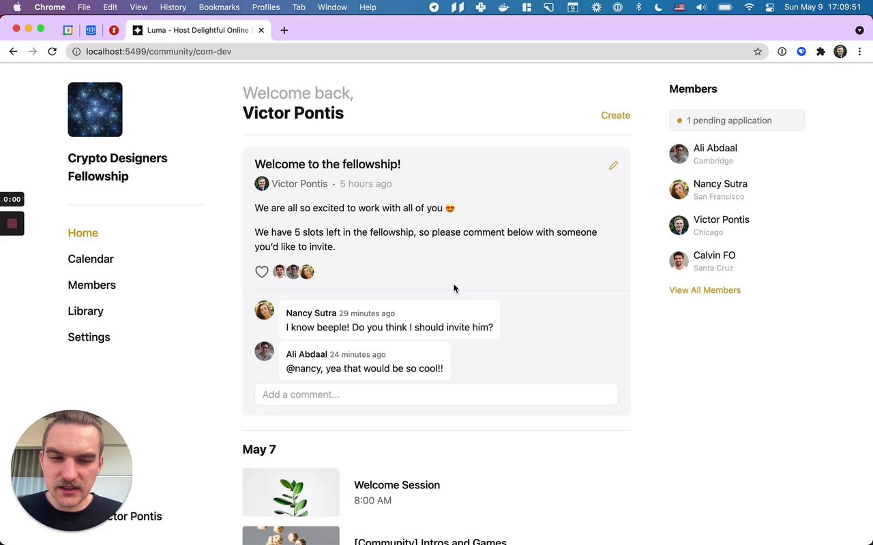
Task: Click the Crypto Designers Fellowship logo image
Action: [x=95, y=110]
